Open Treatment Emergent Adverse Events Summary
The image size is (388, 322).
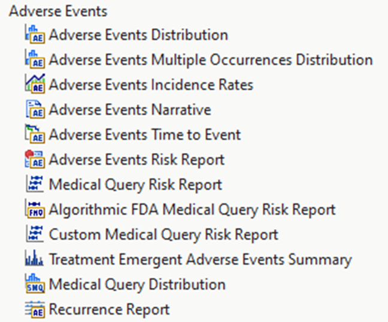201,260
